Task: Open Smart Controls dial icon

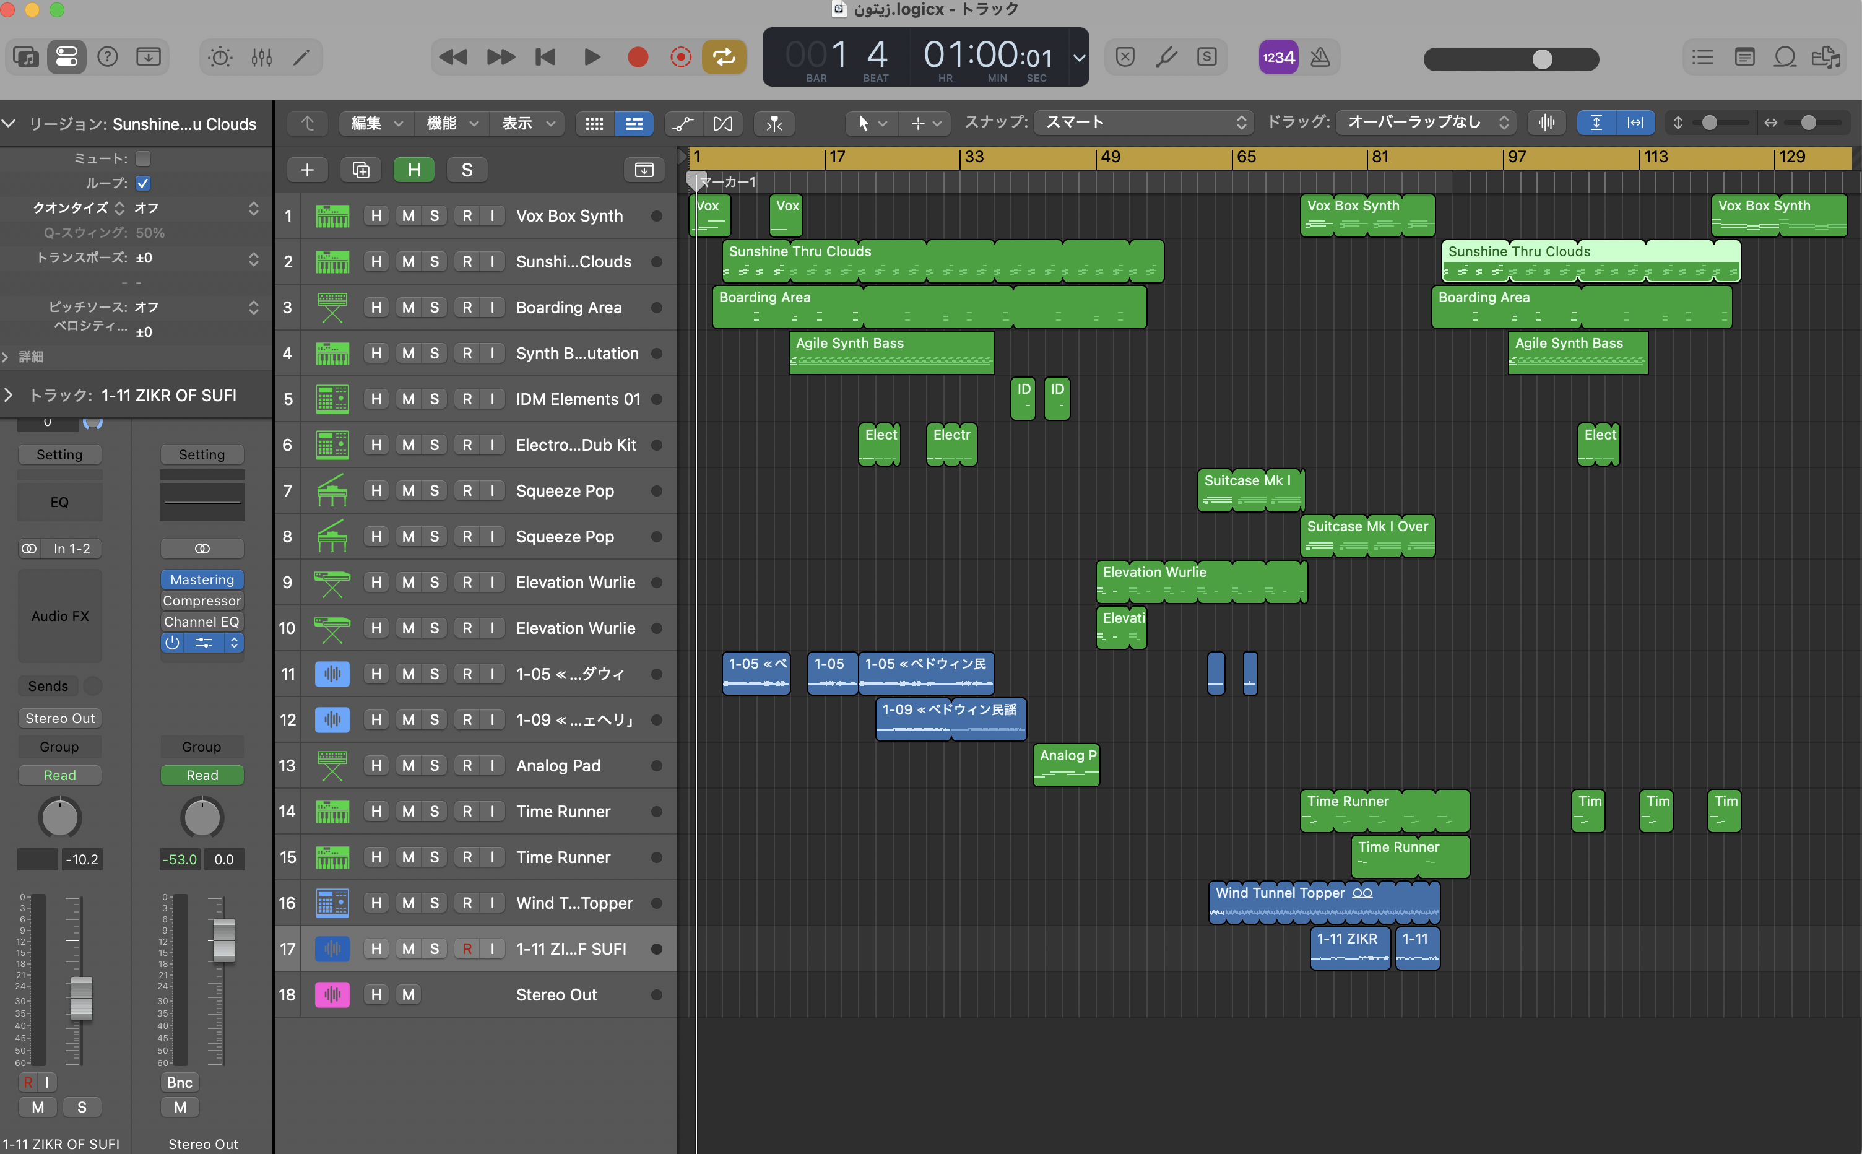Action: point(220,57)
